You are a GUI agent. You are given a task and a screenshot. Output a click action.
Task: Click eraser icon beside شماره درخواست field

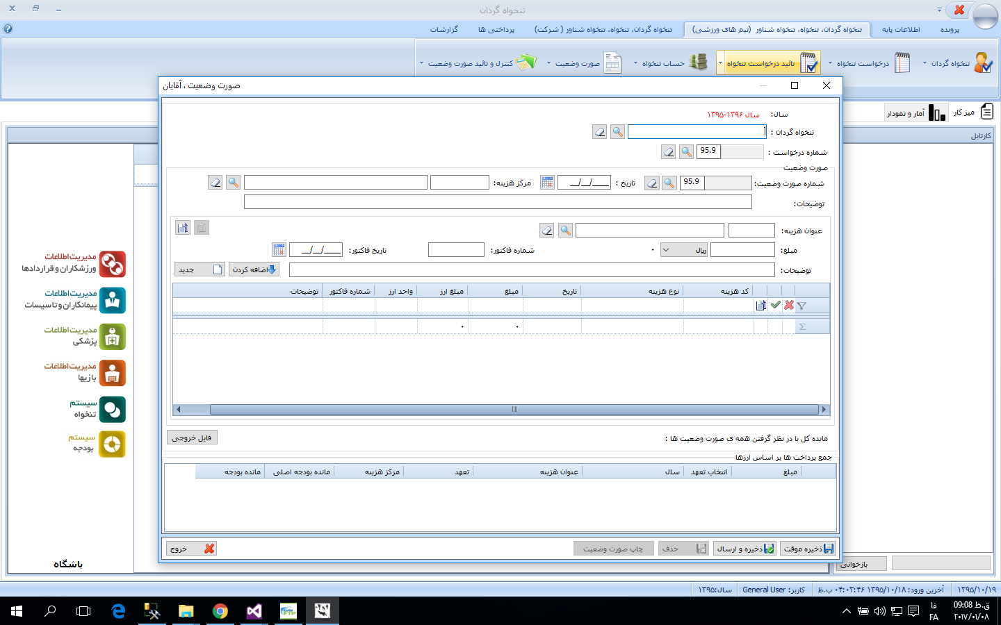tap(668, 152)
